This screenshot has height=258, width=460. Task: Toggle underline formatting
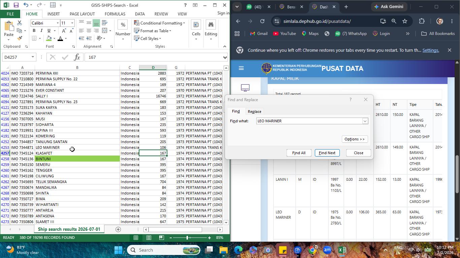coord(49,31)
